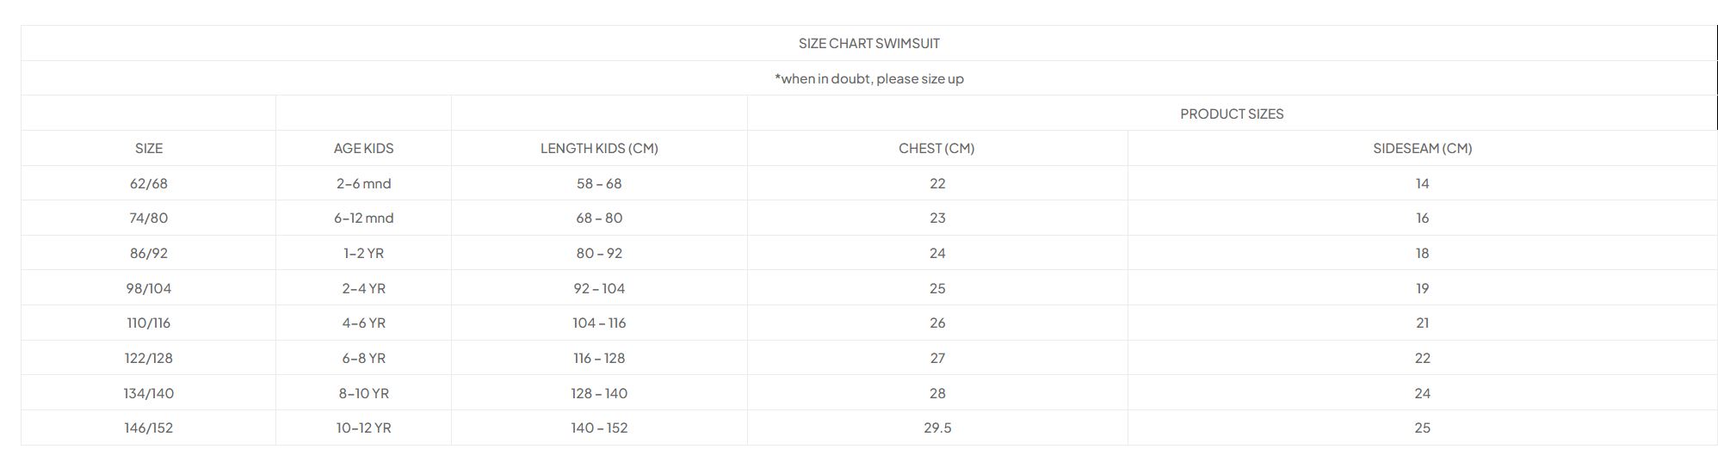The height and width of the screenshot is (449, 1718).
Task: Select the 2–6 mnd age cell
Action: (363, 183)
